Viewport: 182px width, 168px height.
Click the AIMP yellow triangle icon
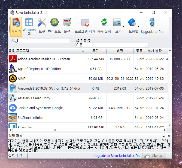coord(13,78)
